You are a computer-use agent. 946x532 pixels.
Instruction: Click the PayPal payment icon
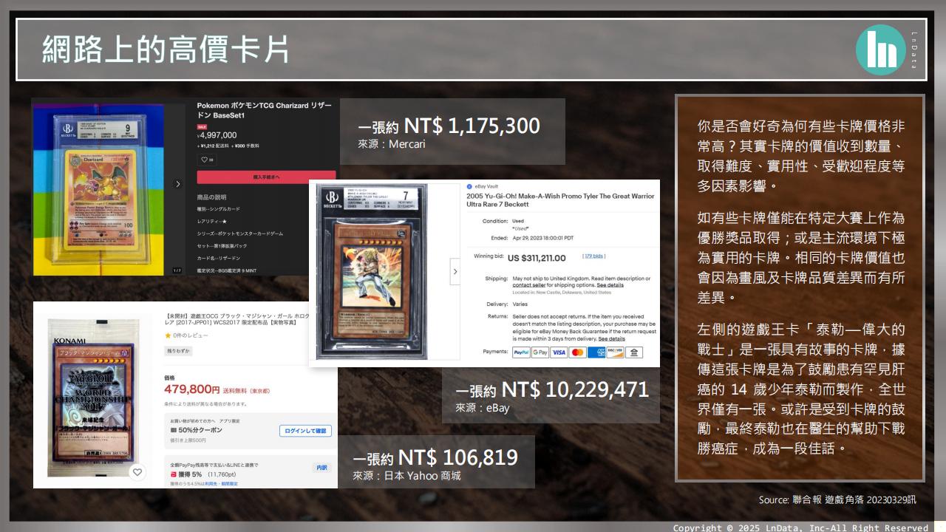click(521, 352)
